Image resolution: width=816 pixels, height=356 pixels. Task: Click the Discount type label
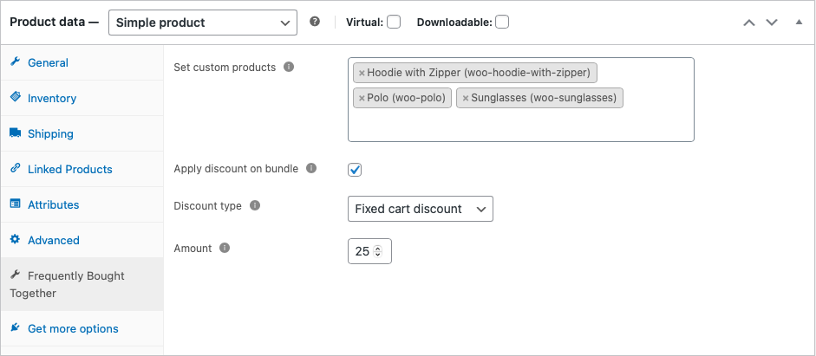click(207, 206)
